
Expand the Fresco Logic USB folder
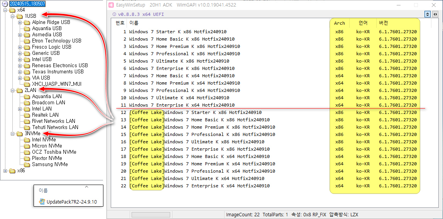[x=20, y=47]
